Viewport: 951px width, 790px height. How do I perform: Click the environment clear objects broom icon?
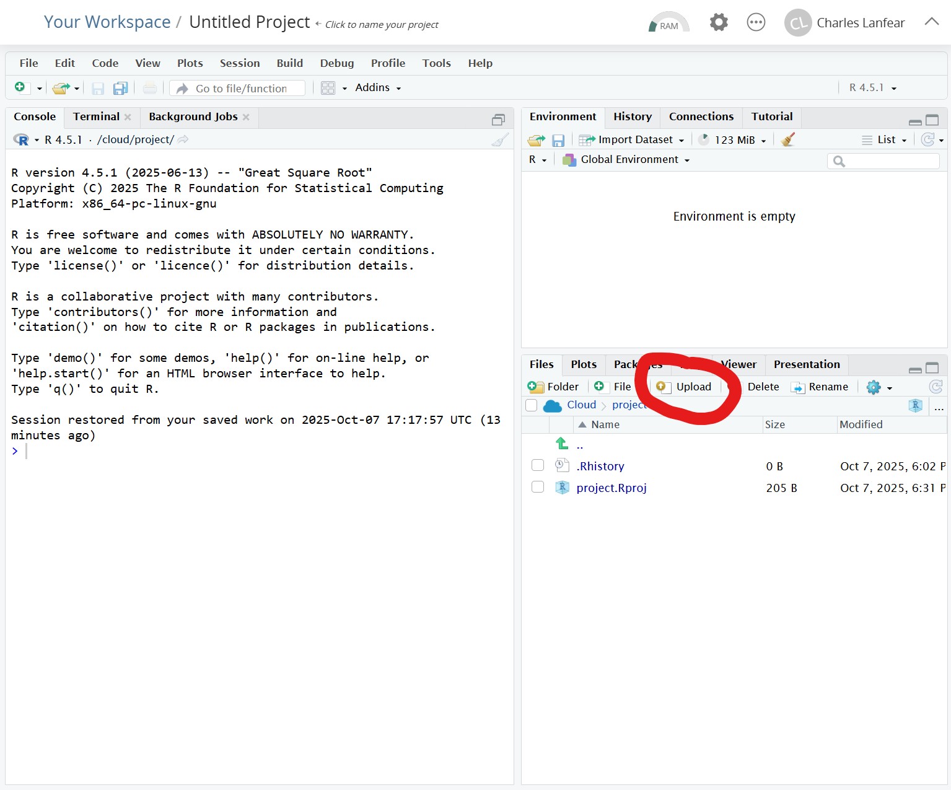[x=787, y=140]
